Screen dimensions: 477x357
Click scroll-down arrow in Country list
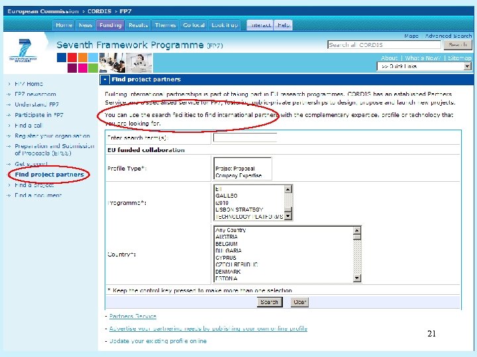[357, 278]
